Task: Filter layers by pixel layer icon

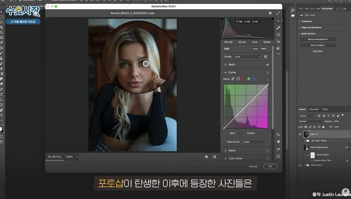Action: 319,116
